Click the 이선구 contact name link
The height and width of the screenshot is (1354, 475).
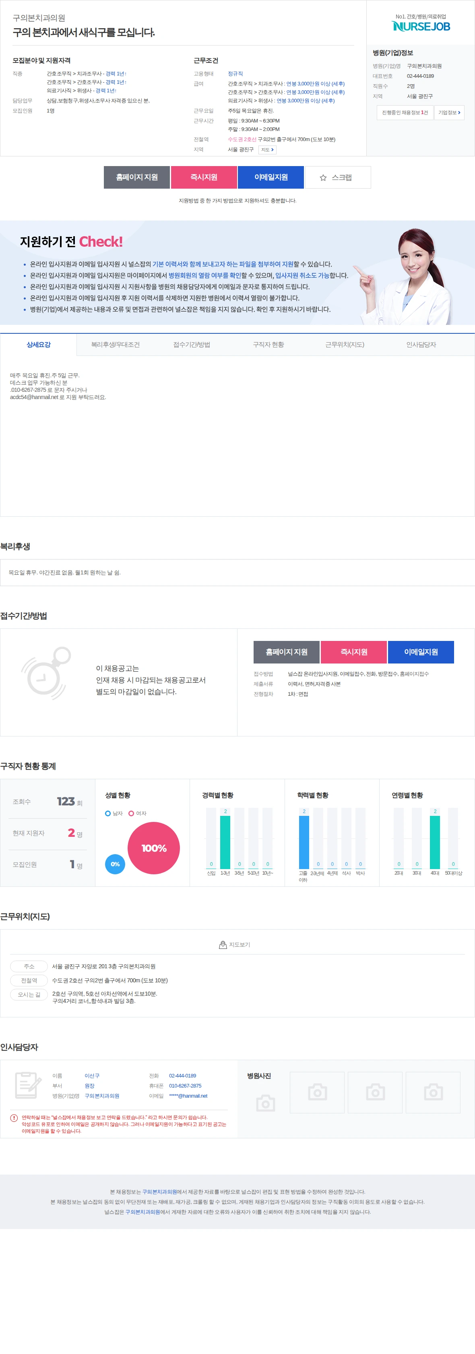click(92, 1075)
